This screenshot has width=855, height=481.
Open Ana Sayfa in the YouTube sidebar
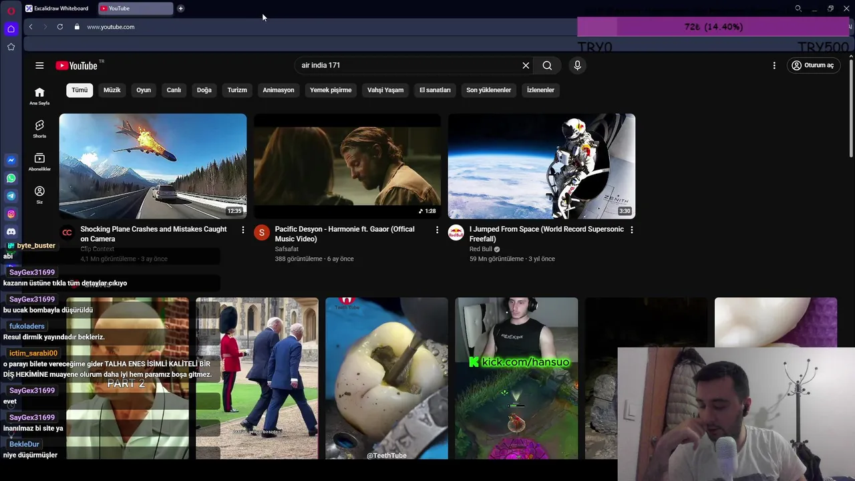coord(39,96)
